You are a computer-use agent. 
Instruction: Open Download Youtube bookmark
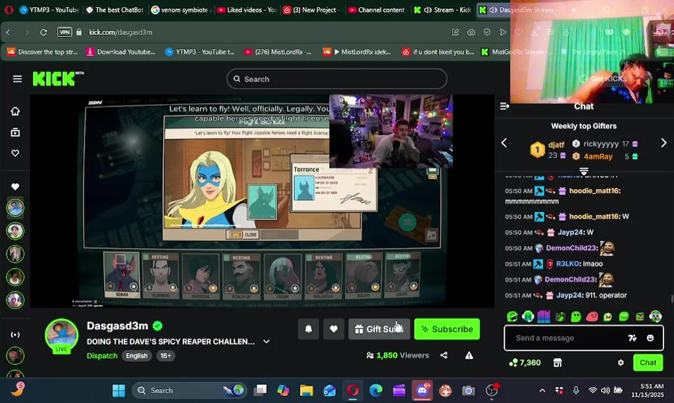[120, 52]
